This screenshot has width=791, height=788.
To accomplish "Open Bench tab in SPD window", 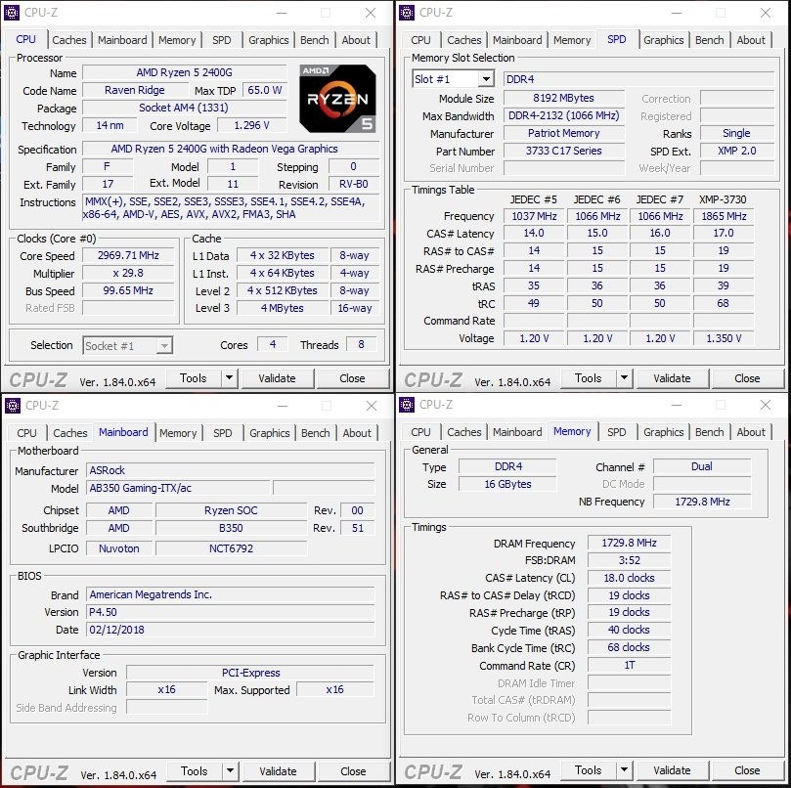I will (709, 40).
